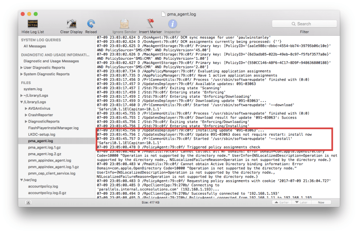Select All Messages in sidebar
The height and width of the screenshot is (233, 358).
(35, 46)
